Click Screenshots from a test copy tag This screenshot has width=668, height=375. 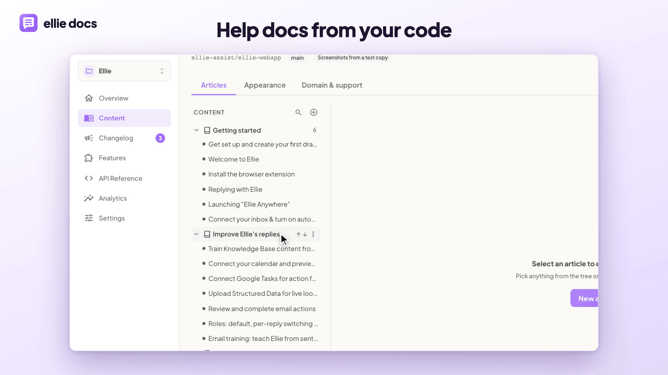(x=352, y=58)
